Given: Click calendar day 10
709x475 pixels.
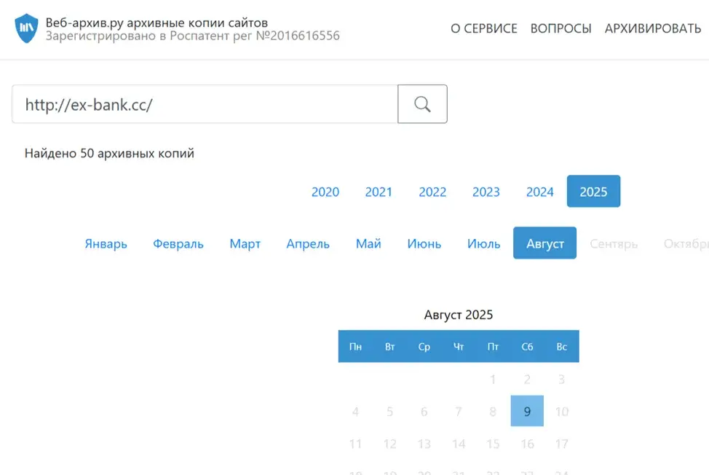Looking at the screenshot, I should [561, 411].
